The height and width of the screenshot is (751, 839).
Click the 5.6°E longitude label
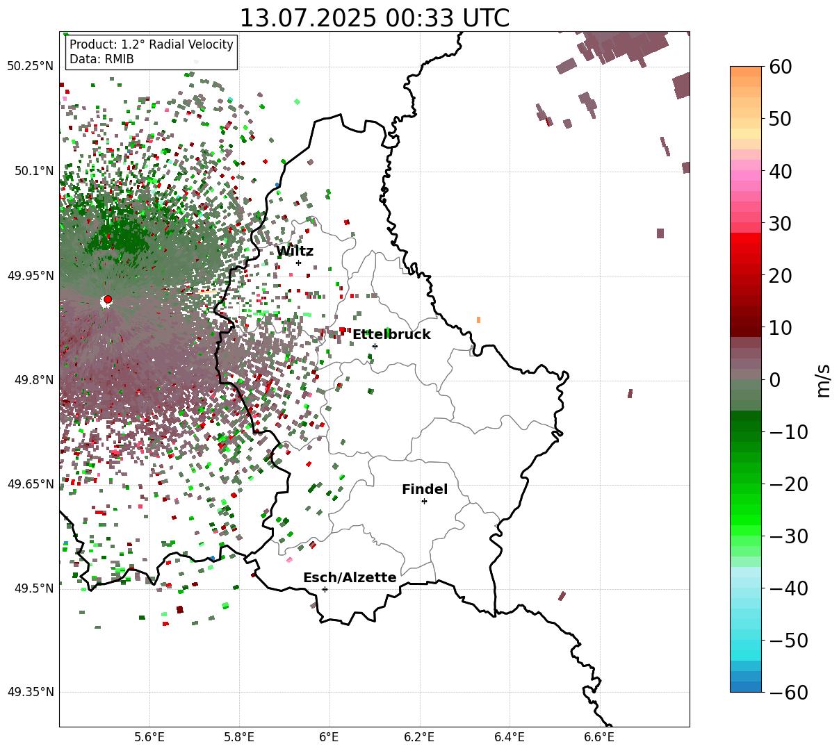pos(149,737)
